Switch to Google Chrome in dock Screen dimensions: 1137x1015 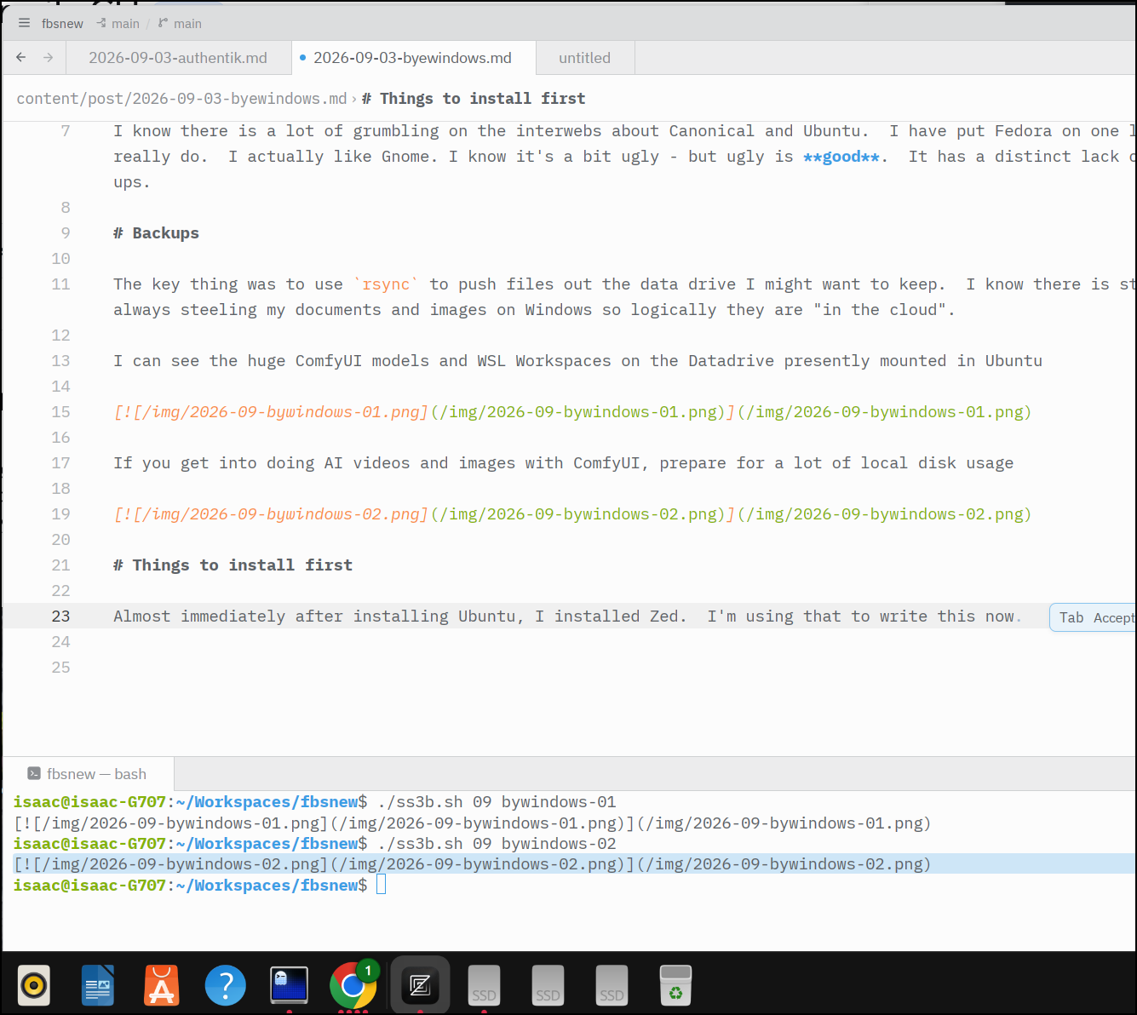[353, 986]
